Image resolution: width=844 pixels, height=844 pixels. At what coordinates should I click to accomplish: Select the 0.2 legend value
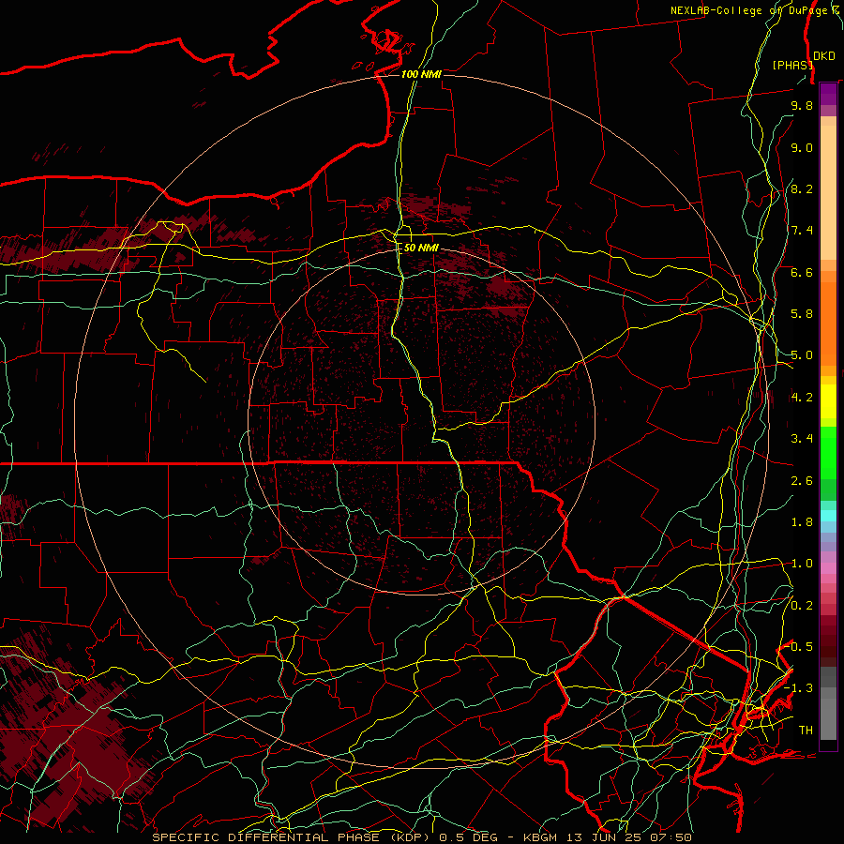tap(802, 606)
